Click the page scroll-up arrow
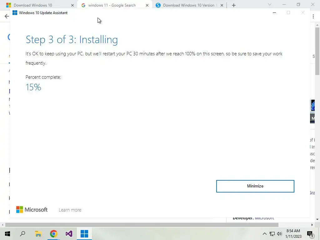This screenshot has height=240, width=320. 317,25
